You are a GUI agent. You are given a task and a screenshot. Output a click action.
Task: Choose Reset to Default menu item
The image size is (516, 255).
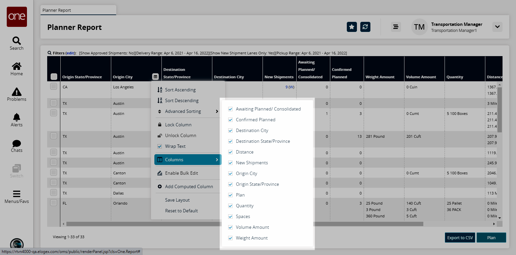point(181,211)
